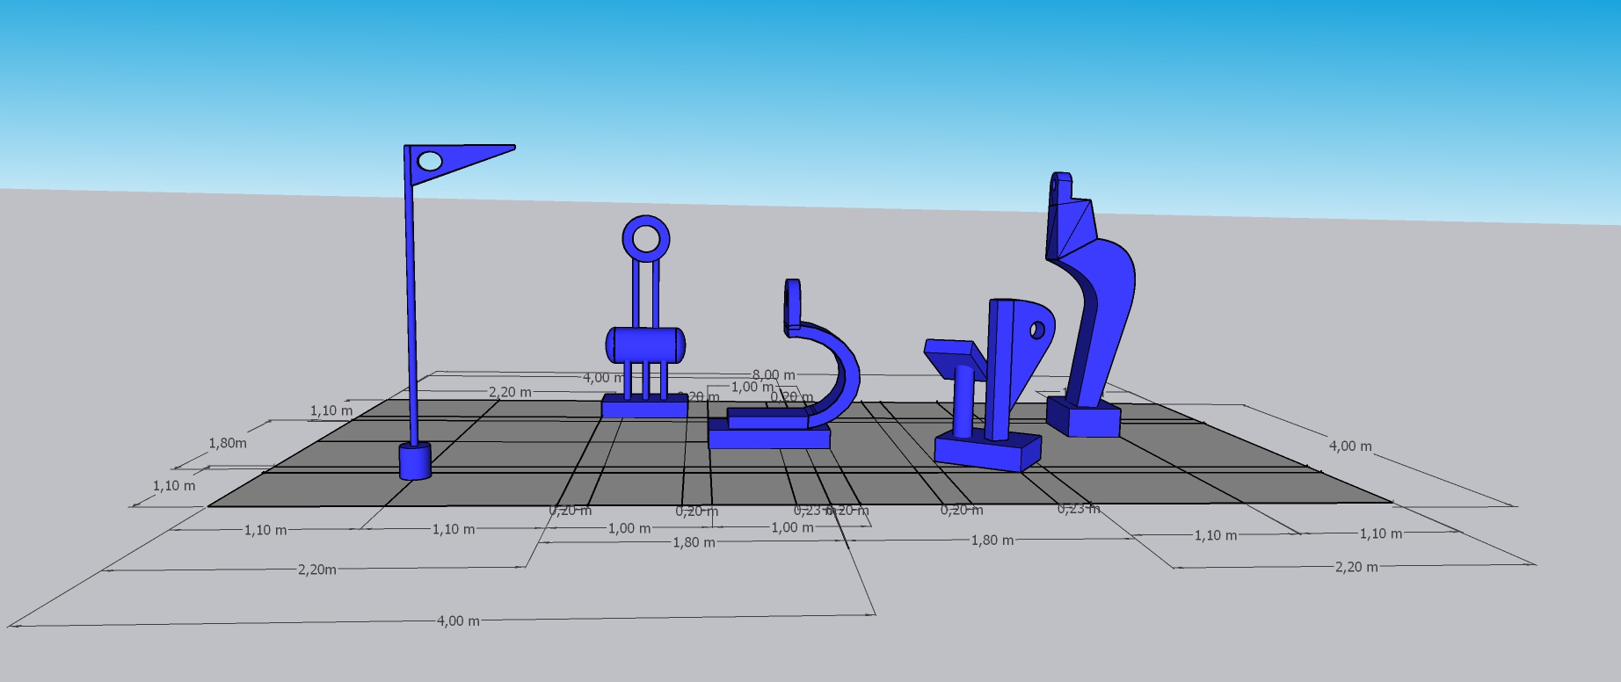Select the tall curved sculpture on the right

pos(1099,299)
